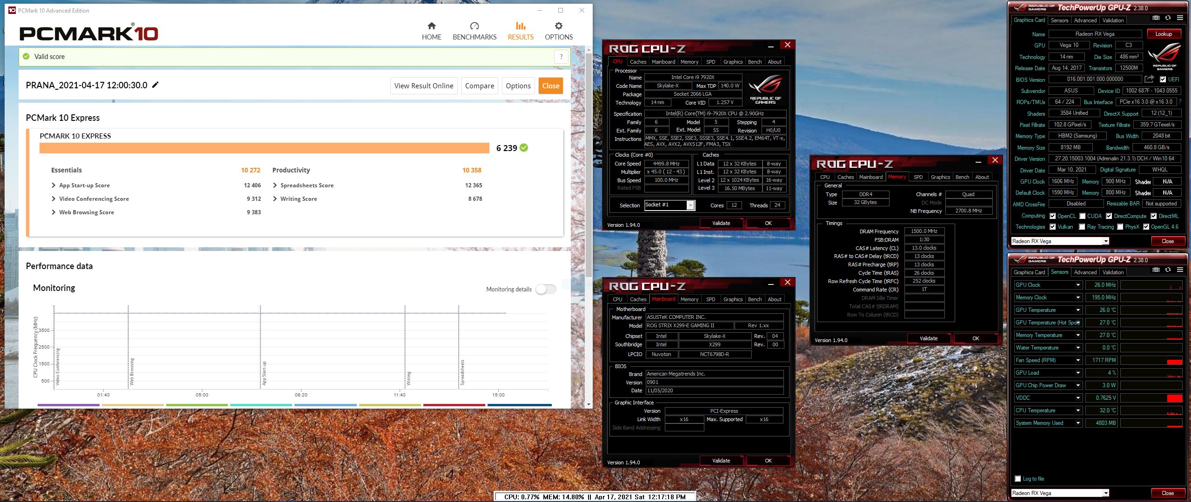Expand Writing Score

click(275, 199)
